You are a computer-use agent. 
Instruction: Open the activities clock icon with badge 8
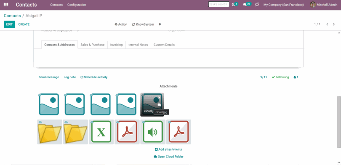pos(235,4)
